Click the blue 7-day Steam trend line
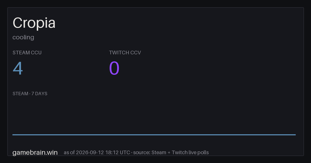The width and height of the screenshot is (311, 163). [x=154, y=135]
